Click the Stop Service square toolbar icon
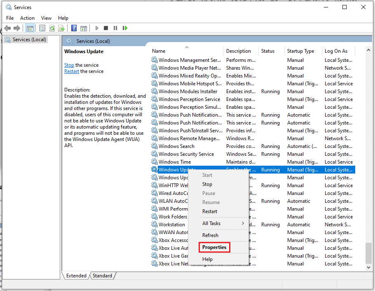Viewport: 375px width, 291px height. pos(106,28)
